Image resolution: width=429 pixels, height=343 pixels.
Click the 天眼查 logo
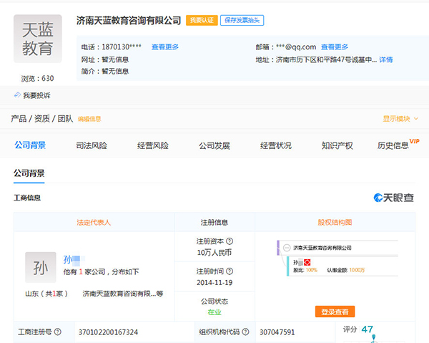coord(393,198)
